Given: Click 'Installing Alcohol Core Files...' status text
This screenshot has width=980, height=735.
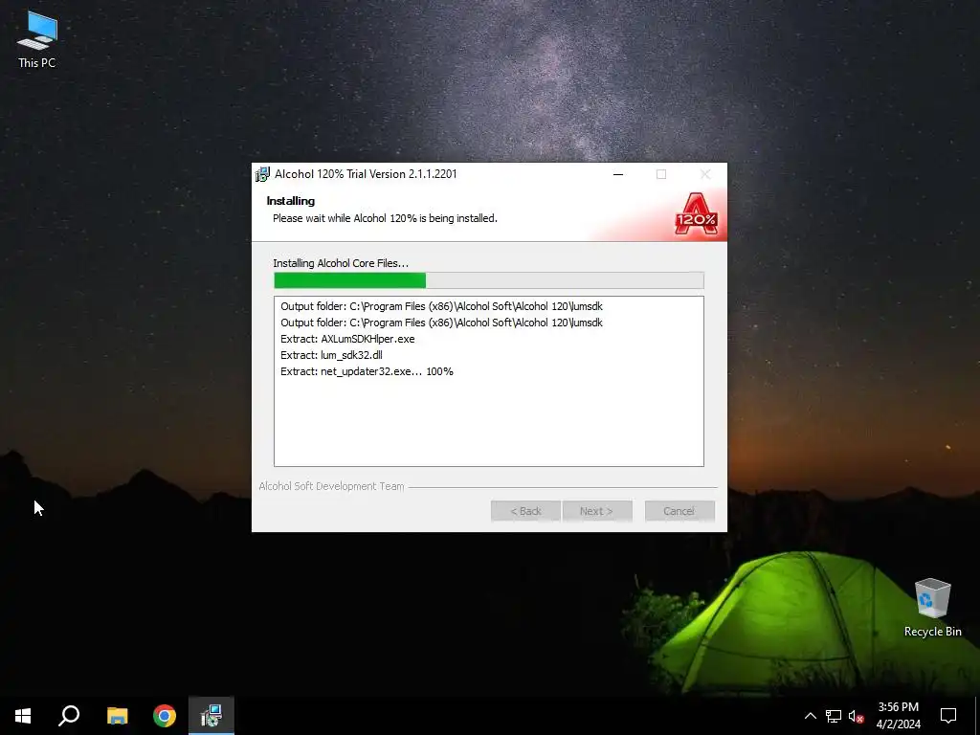Looking at the screenshot, I should [x=341, y=263].
